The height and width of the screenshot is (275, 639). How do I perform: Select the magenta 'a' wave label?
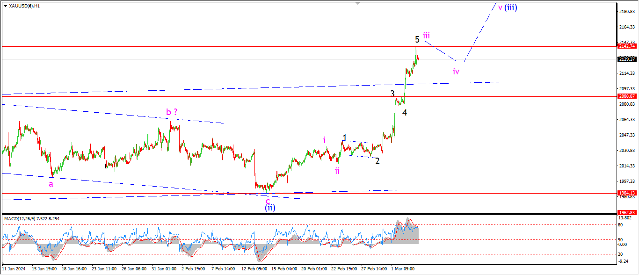[x=51, y=184]
